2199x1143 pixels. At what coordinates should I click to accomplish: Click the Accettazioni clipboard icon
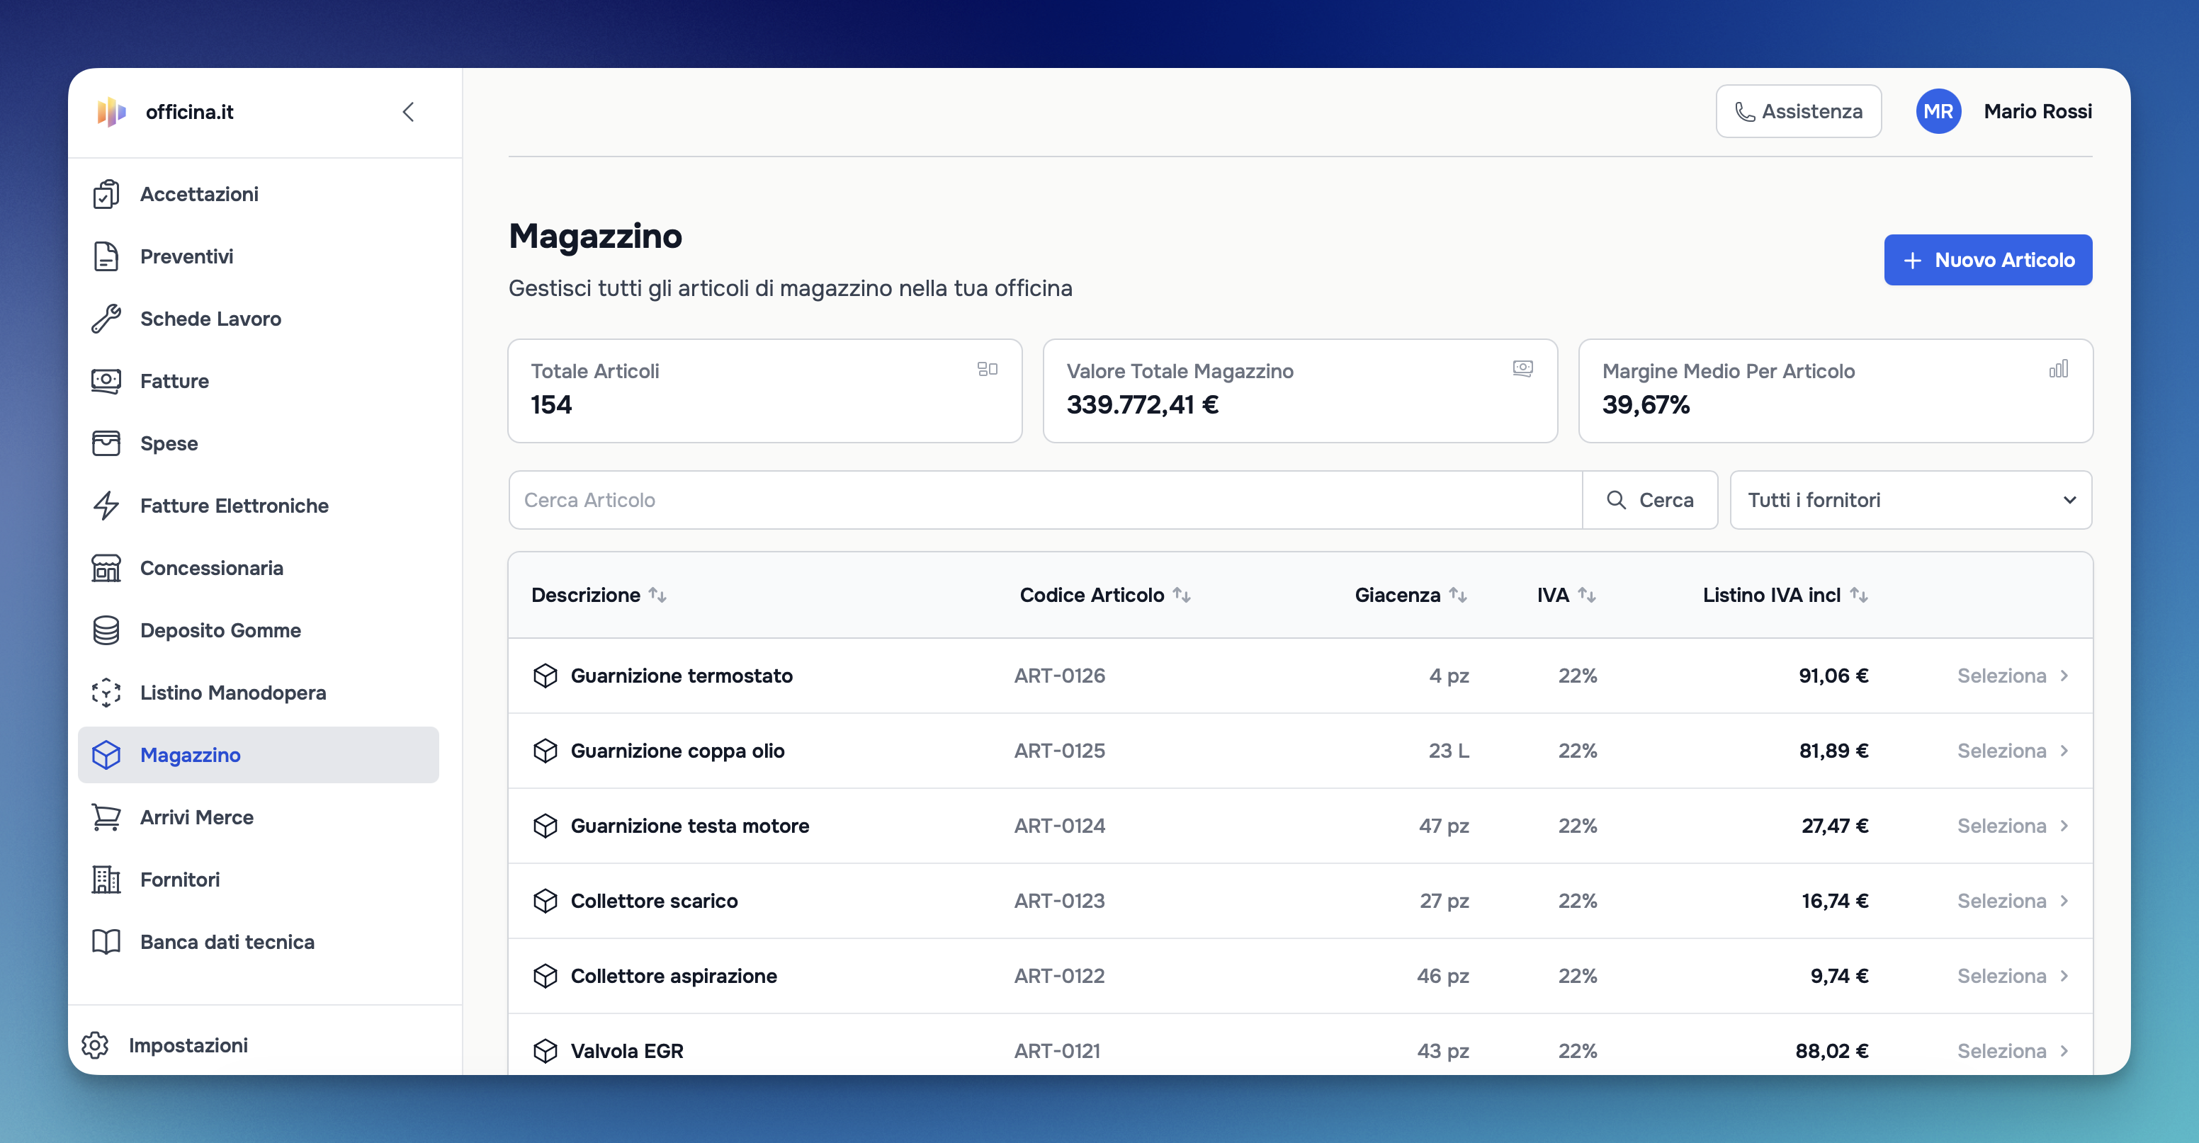click(106, 195)
